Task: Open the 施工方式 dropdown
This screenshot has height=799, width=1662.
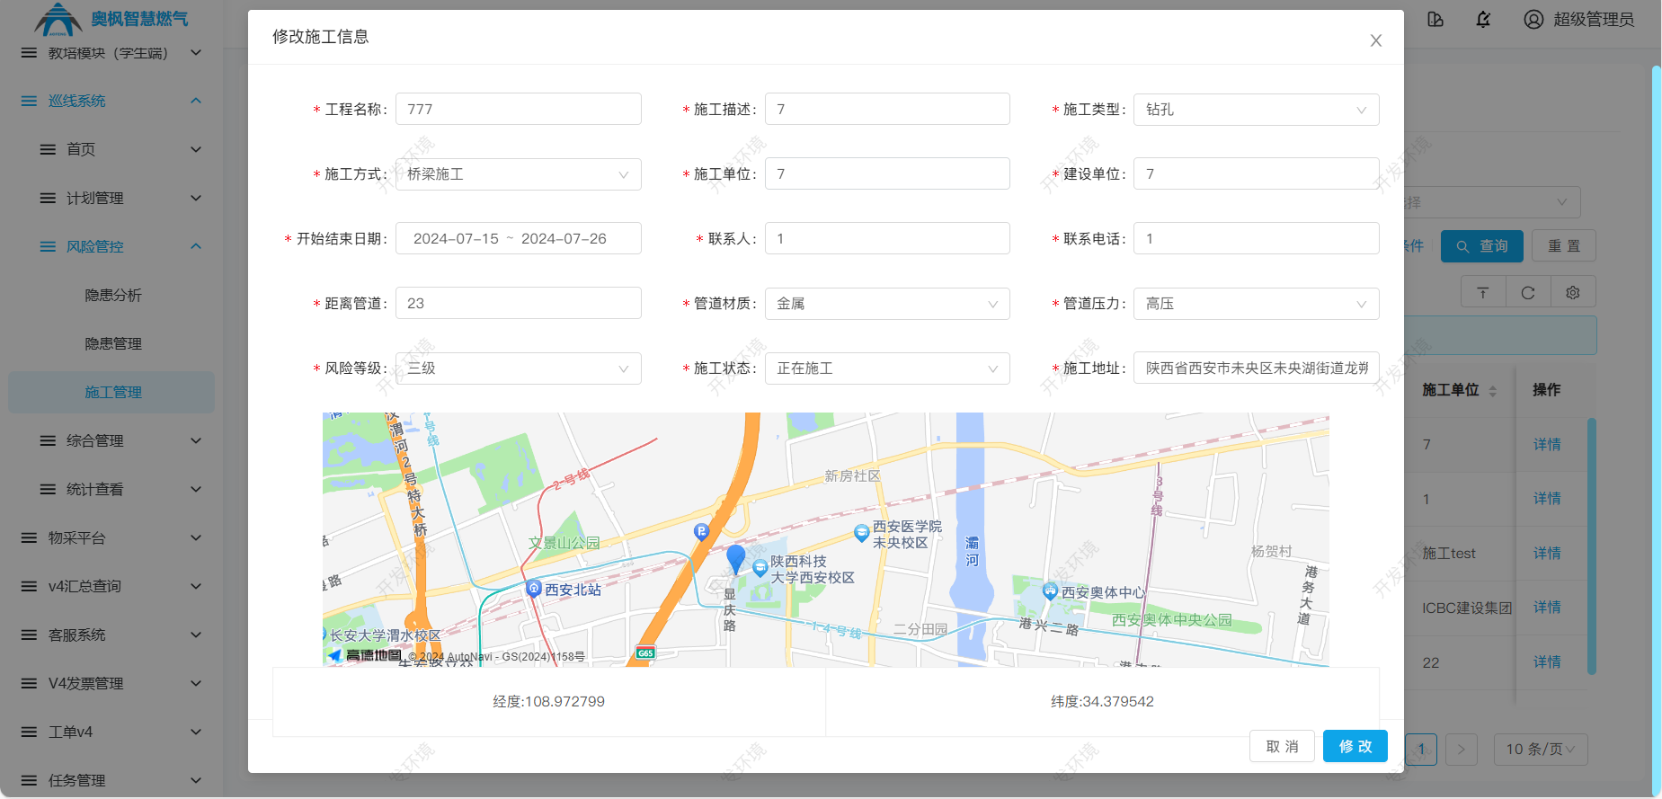Action: click(519, 174)
